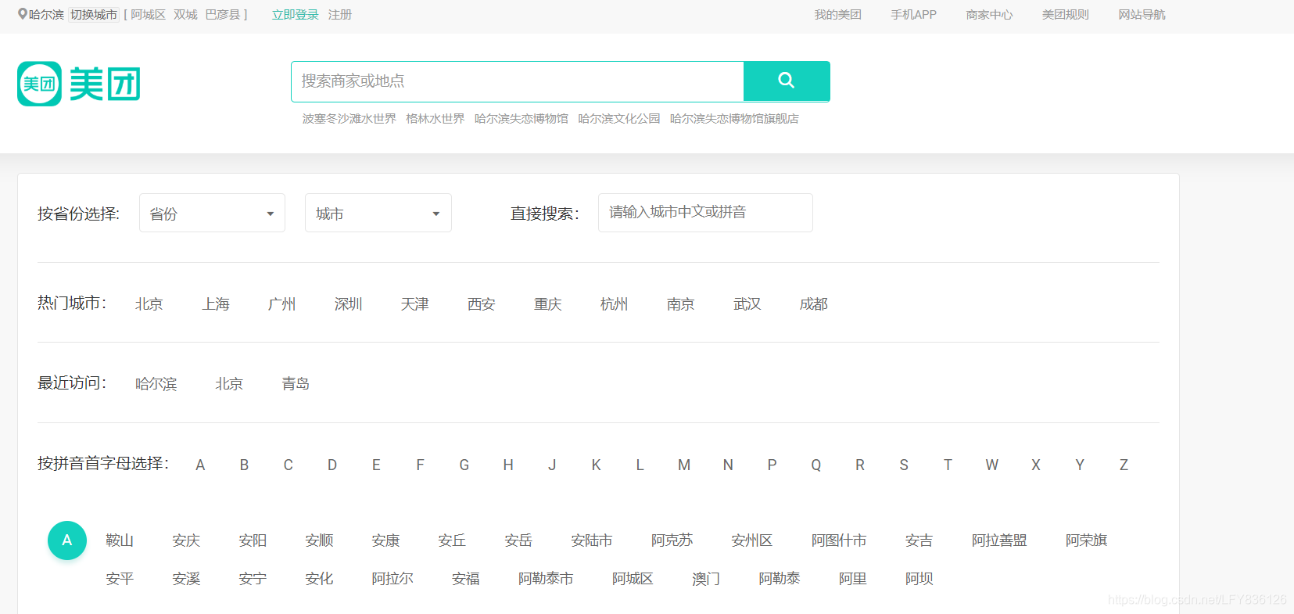Select nearby area 阿城区 in top bar

click(149, 14)
